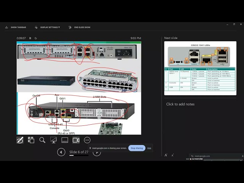244x183 pixels.
Task: Click to add notes area
Action: (180, 104)
